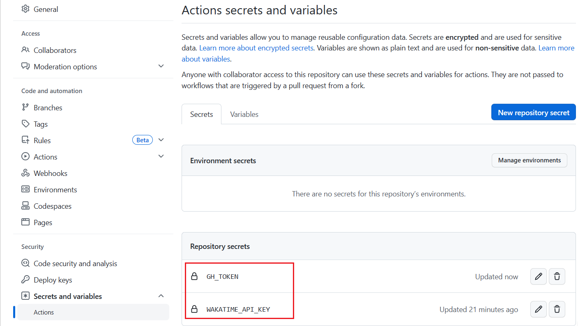Click the pencil edit icon for GH_TOKEN
Screen dimensions: 578x326
[539, 276]
